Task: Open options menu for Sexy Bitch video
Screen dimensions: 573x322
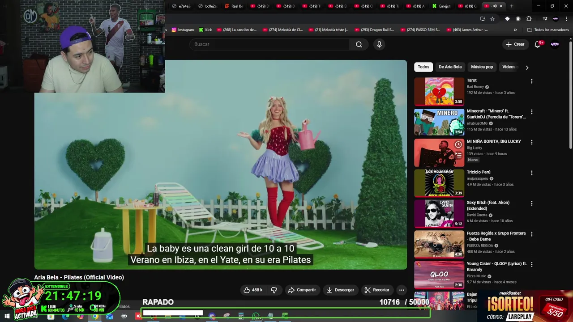Action: [x=532, y=203]
